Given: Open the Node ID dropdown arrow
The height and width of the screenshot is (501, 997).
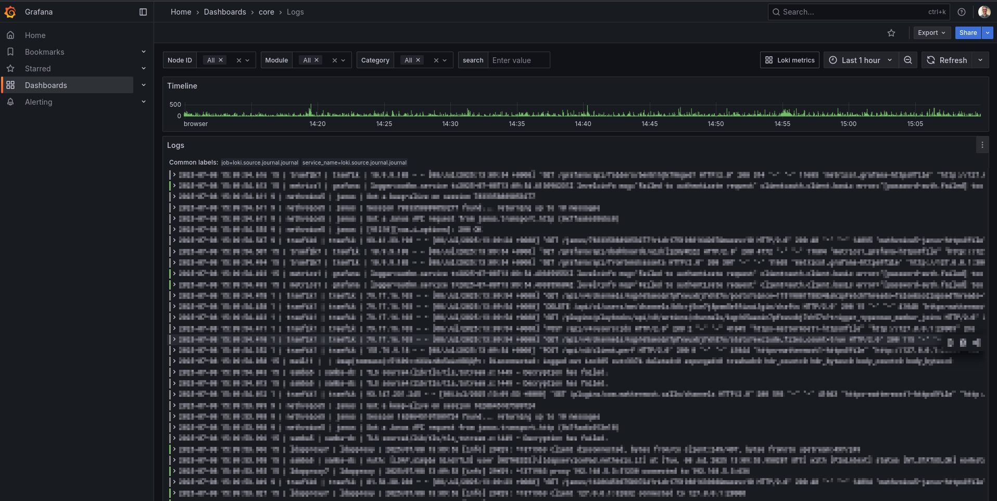Looking at the screenshot, I should pos(247,60).
